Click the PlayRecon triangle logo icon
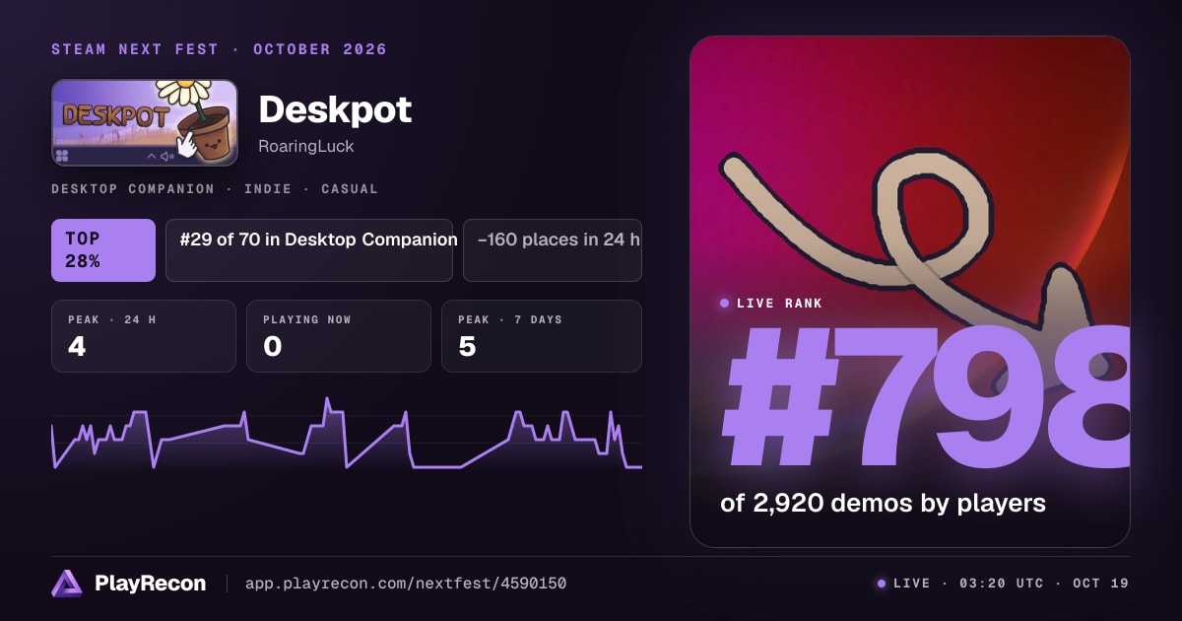Screen dimensions: 1182x621 (67, 584)
